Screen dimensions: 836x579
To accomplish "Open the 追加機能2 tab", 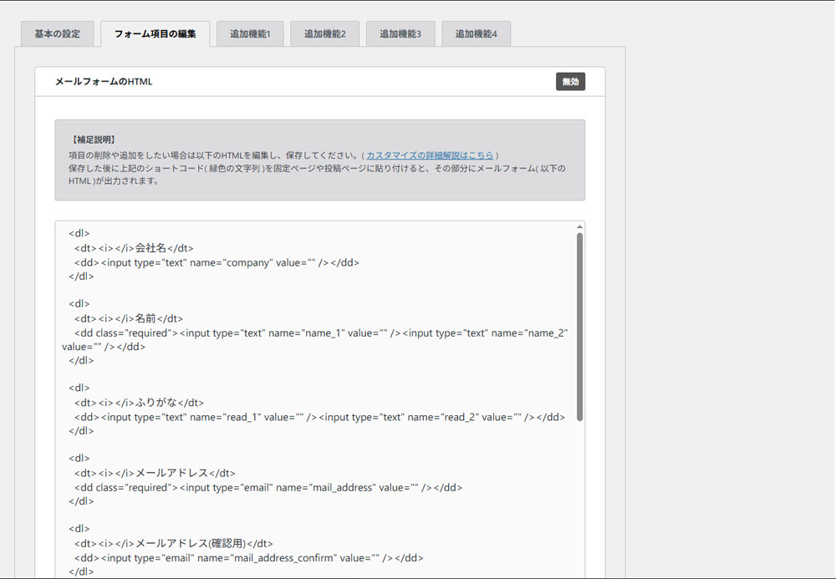I will (325, 34).
